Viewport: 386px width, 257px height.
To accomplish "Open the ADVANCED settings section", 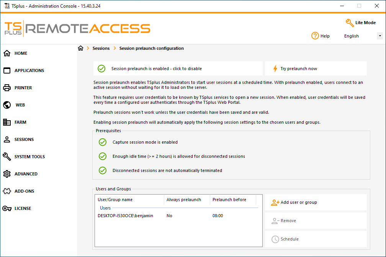I will [25, 174].
